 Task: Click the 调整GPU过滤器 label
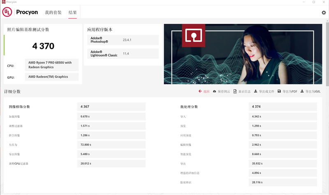(x=19, y=164)
